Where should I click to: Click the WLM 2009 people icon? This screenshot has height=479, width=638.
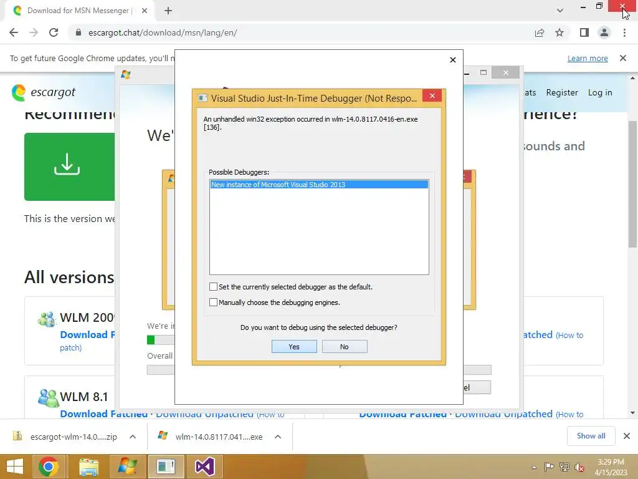[x=47, y=319]
